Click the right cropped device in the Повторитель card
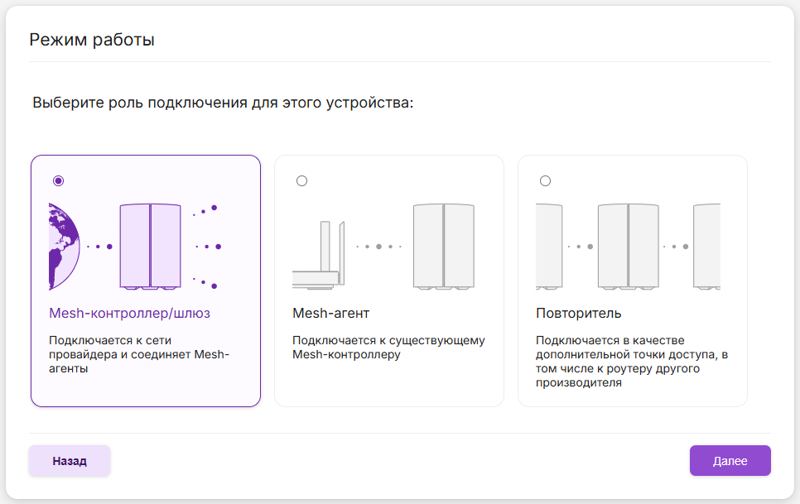Image resolution: width=800 pixels, height=504 pixels. point(706,246)
